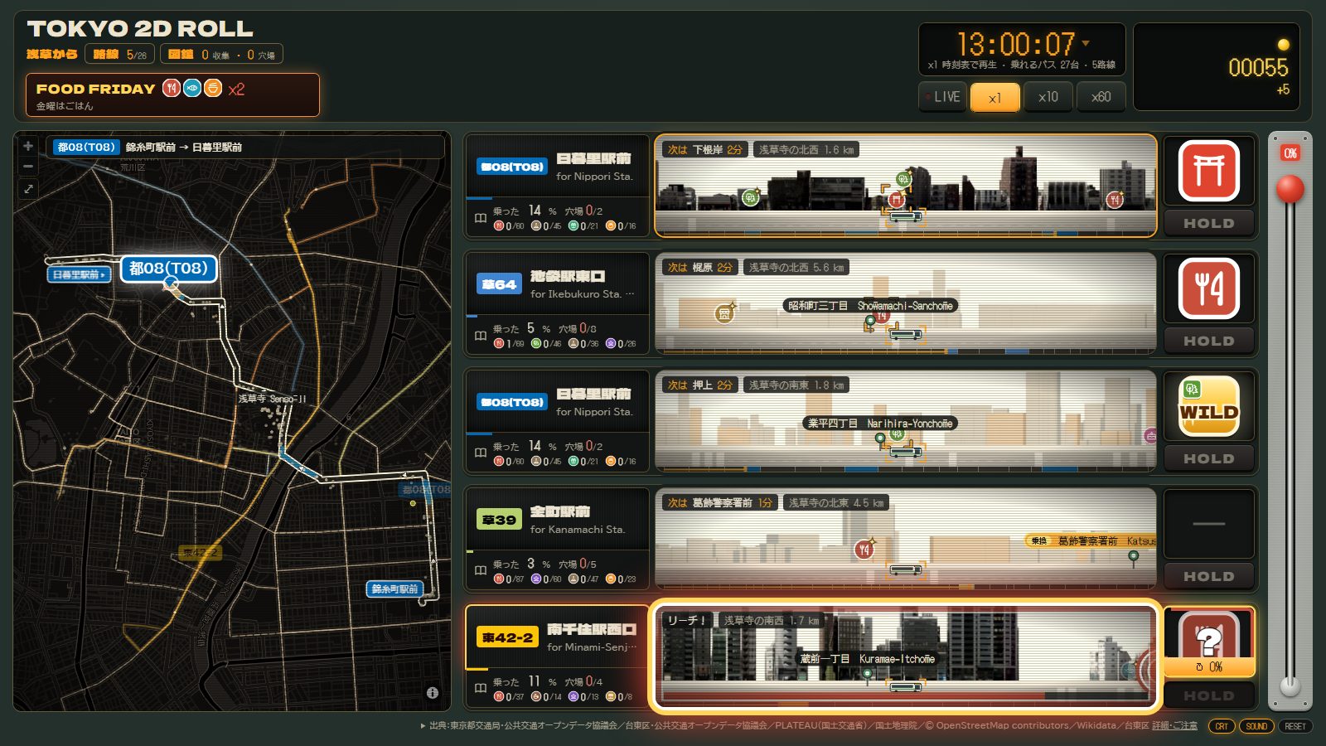1326x746 pixels.
Task: Click the question mark symbol tile
Action: (x=1209, y=637)
